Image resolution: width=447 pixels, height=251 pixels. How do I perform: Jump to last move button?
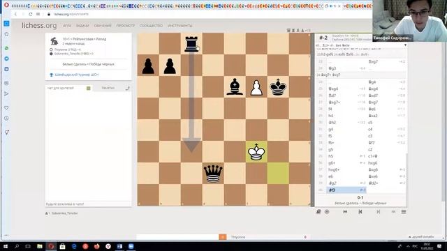(393, 212)
